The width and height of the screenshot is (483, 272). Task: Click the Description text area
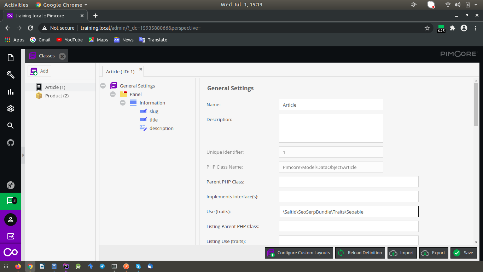click(x=331, y=128)
